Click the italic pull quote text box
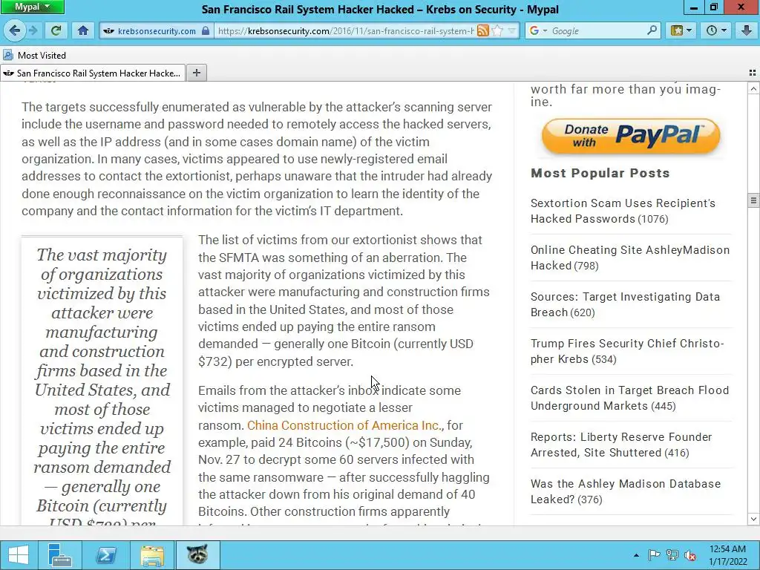The image size is (760, 570). point(102,381)
